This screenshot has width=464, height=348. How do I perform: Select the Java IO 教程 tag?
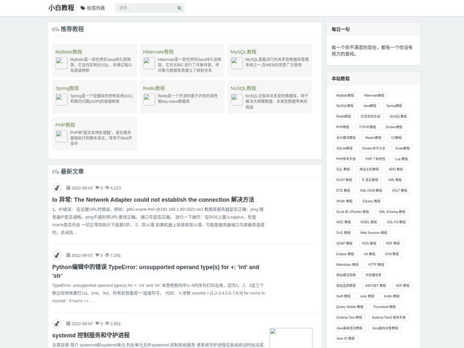click(x=345, y=338)
